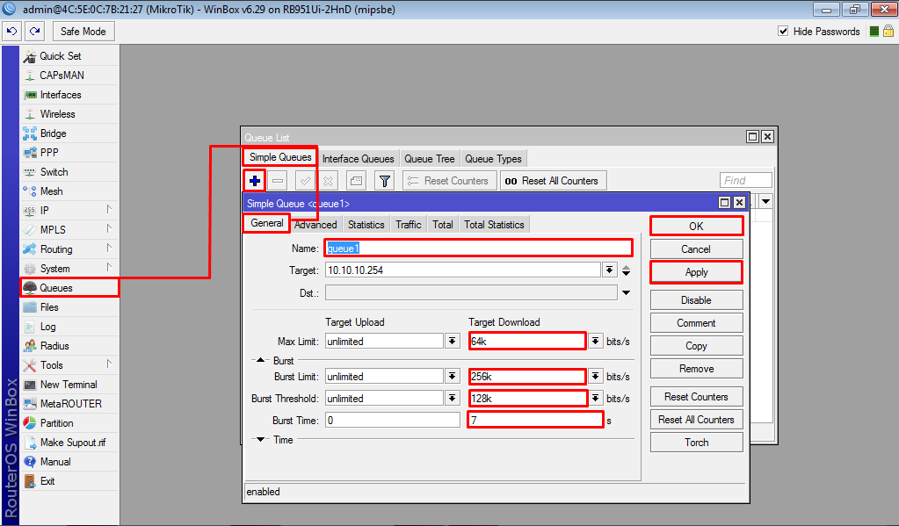The image size is (899, 526).
Task: Open the Statistics tab
Action: coord(366,225)
